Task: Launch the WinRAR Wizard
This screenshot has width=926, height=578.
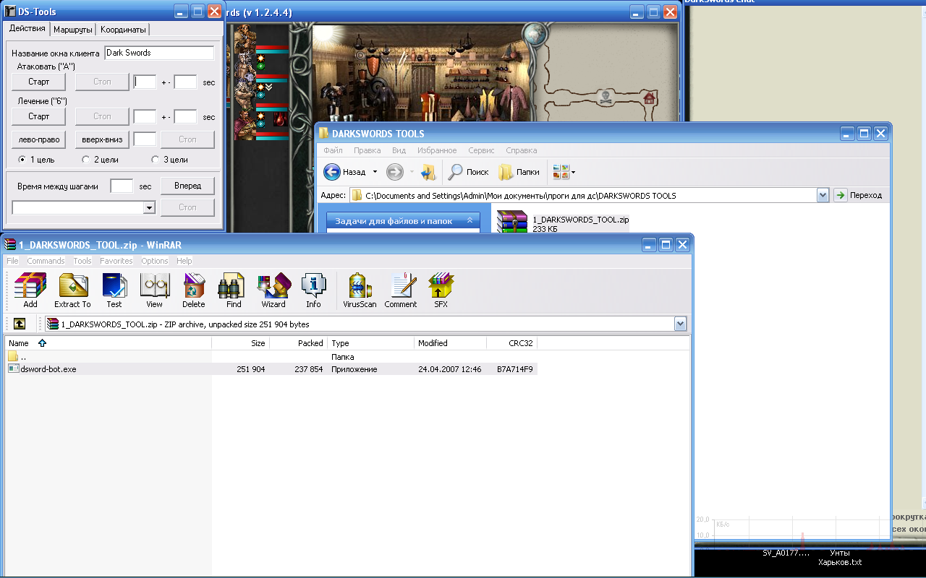Action: pos(273,290)
